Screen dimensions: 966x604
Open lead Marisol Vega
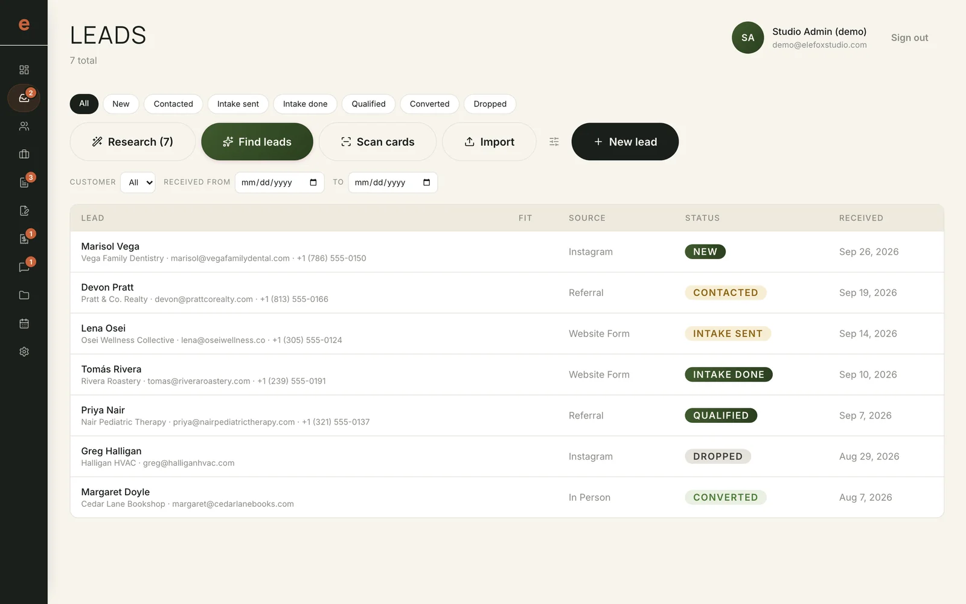[x=507, y=252]
